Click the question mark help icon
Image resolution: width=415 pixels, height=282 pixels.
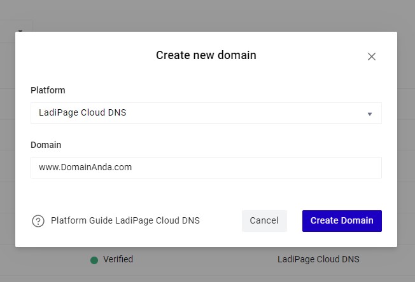38,221
